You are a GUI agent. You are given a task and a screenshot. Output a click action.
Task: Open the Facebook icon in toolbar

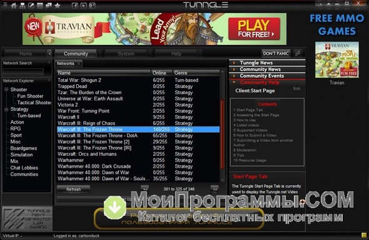75,6
